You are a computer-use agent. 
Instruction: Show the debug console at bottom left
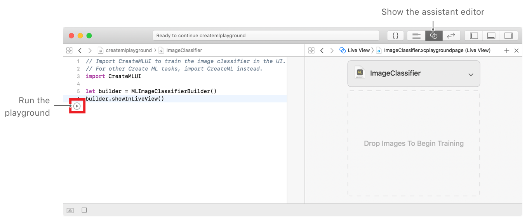[70, 210]
